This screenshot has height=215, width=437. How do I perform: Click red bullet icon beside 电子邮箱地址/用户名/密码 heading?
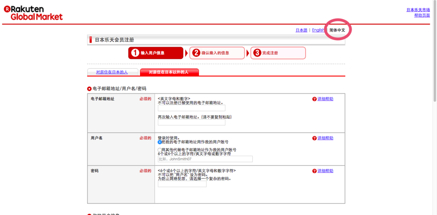point(89,89)
